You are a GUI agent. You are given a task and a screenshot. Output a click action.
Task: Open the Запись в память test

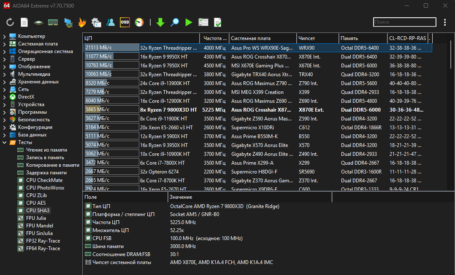[45, 158]
